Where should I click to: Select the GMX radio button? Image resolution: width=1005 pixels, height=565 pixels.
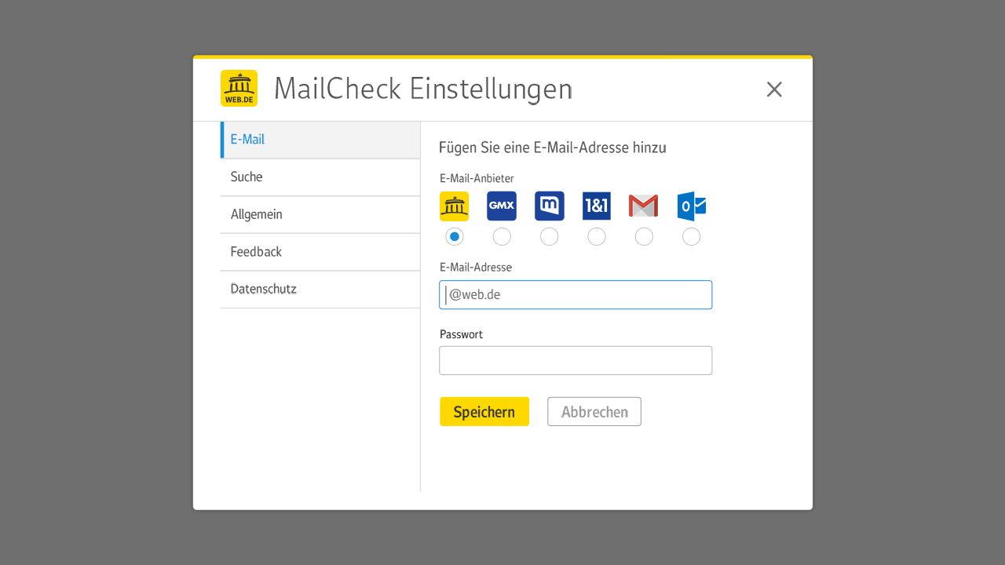tap(502, 236)
